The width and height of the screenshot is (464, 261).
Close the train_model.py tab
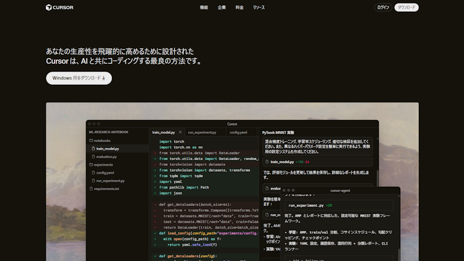coord(180,132)
